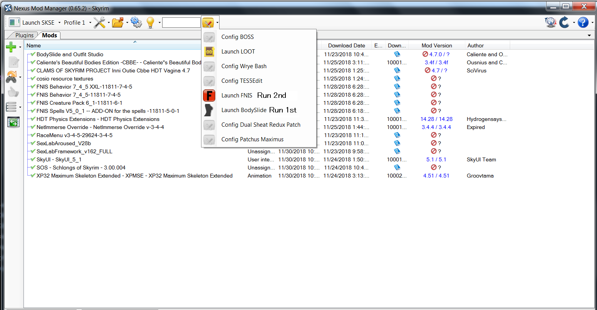The height and width of the screenshot is (310, 597).
Task: Select Config TES5Edit menu entry
Action: 259,81
